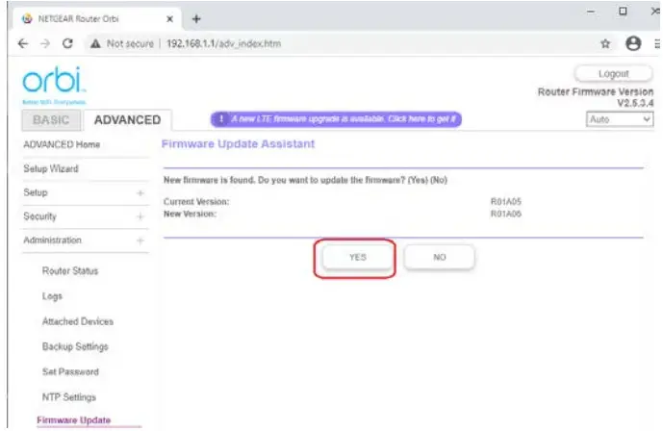Open the Security sidebar menu
Image resolution: width=663 pixels, height=431 pixels.
pos(39,216)
